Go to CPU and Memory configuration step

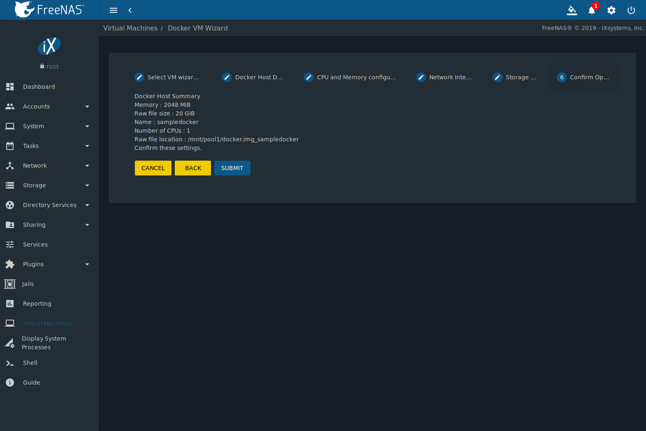pos(350,77)
